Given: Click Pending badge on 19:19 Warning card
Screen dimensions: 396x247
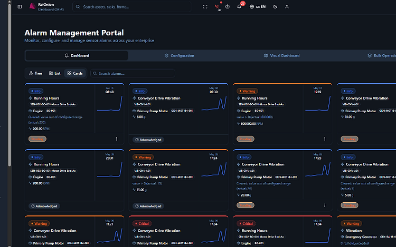Looking at the screenshot, I should tap(246, 139).
